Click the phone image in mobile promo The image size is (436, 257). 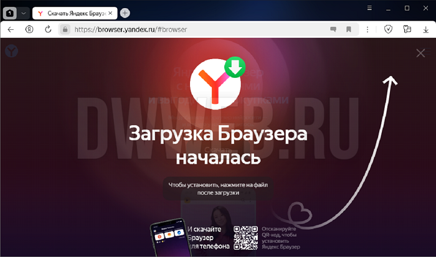(170, 238)
